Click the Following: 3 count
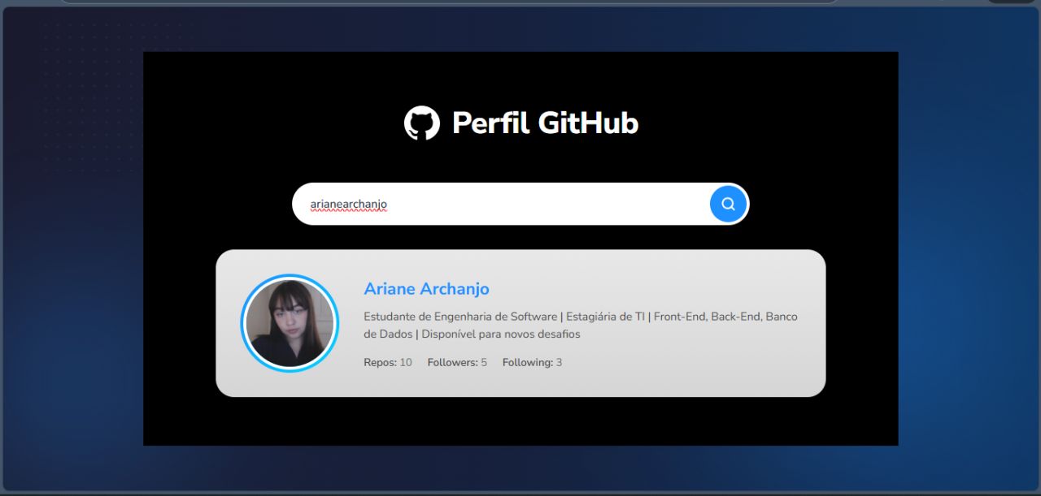Screen dimensions: 1041x496 [x=532, y=363]
